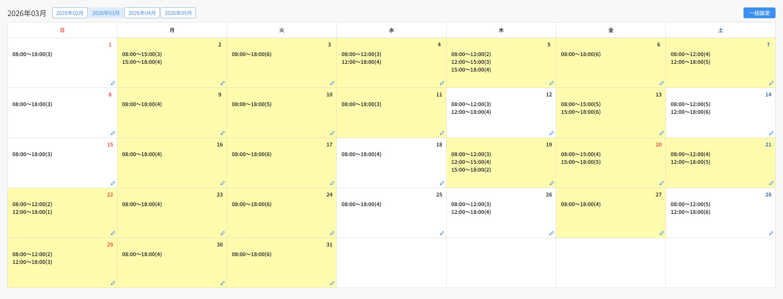Click the 08:00〜18:00(6) slot on March 3
The image size is (783, 299).
click(251, 54)
